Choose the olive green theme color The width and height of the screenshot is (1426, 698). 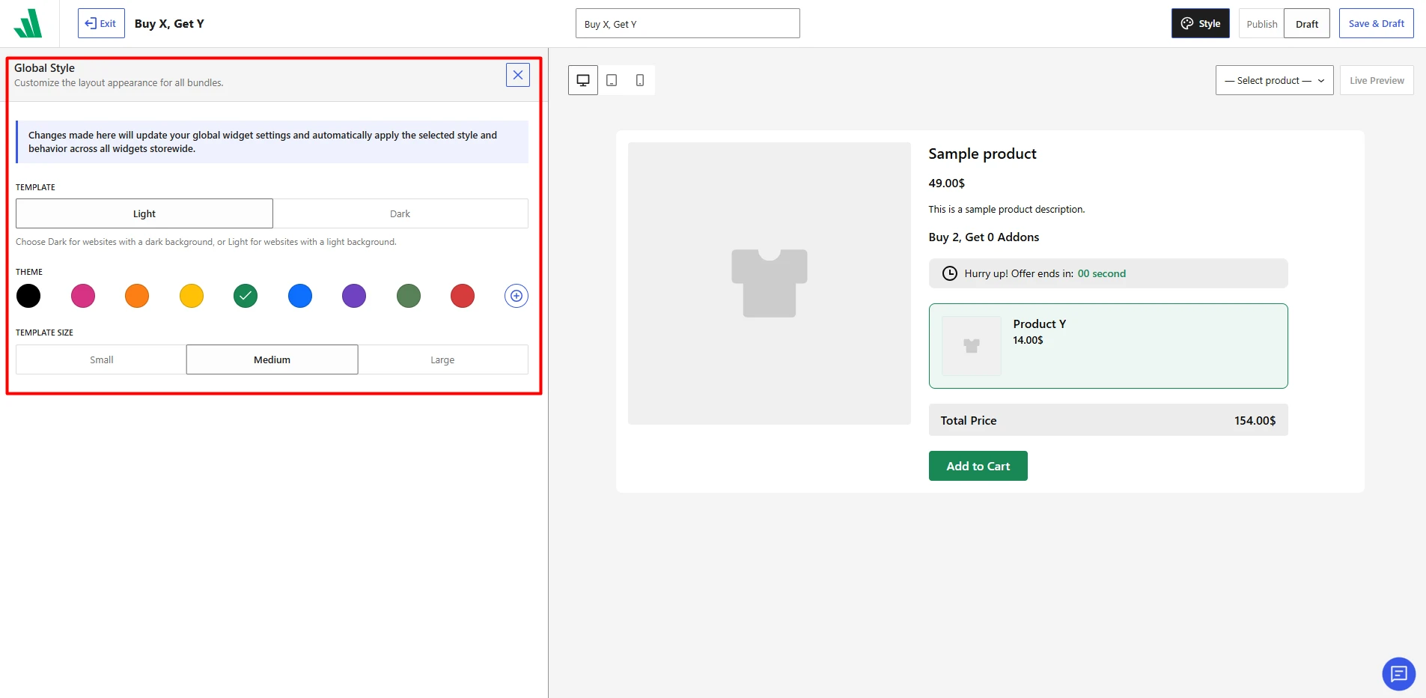[409, 296]
